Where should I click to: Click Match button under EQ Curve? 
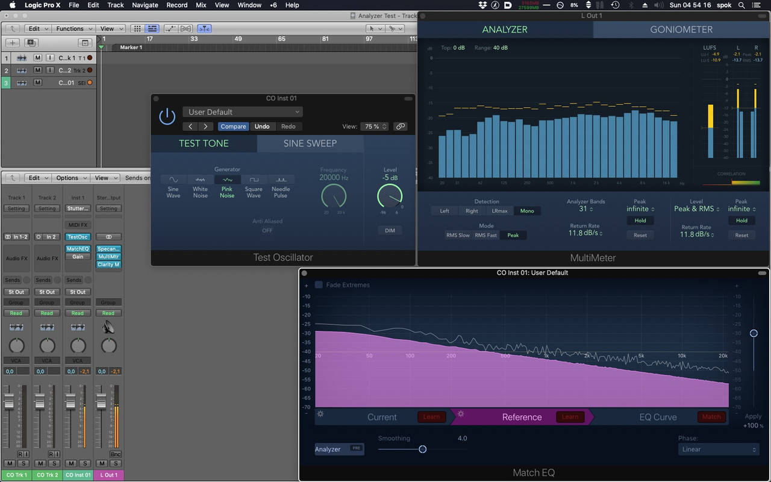click(x=711, y=416)
